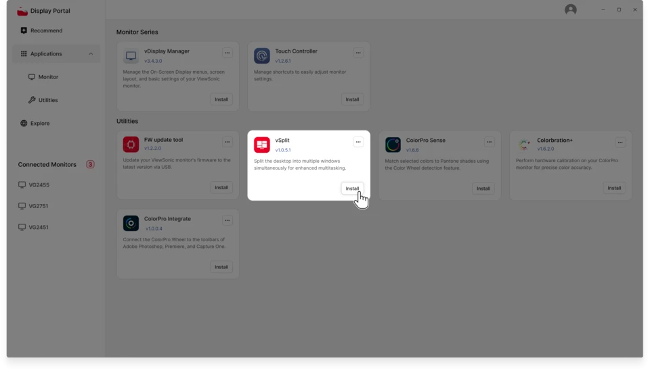Click the ColorPro Integrate app icon
Screen dimensions: 650x371
click(131, 224)
